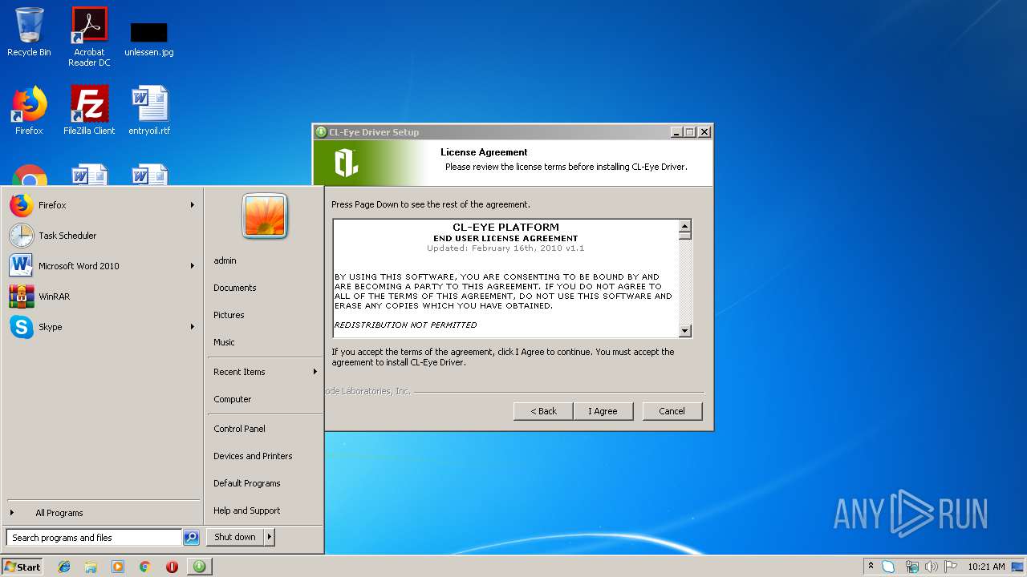This screenshot has width=1027, height=577.
Task: Minimize the CL-Eye Driver Setup window
Action: click(676, 132)
